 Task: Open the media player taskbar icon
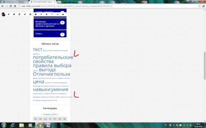pos(30,125)
